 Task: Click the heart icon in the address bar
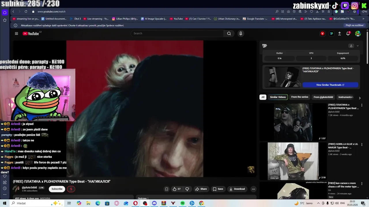click(x=311, y=11)
